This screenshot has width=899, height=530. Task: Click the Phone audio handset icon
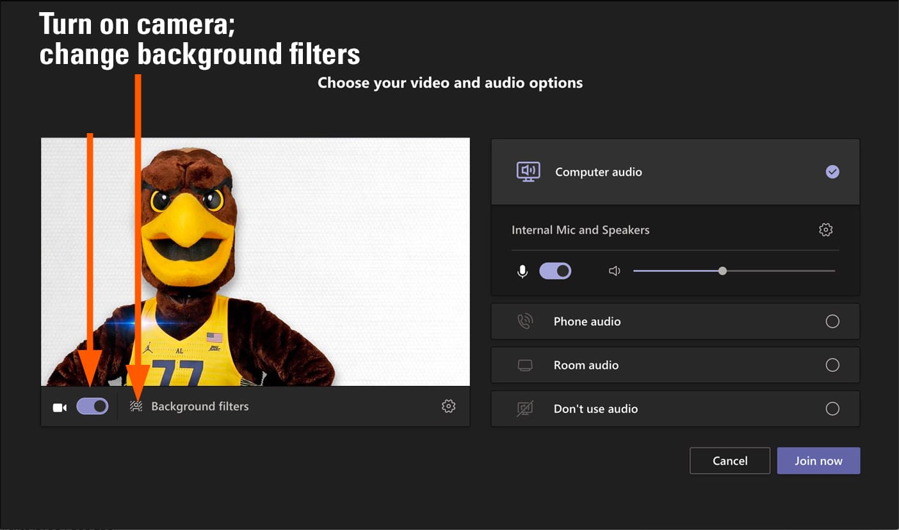(525, 321)
